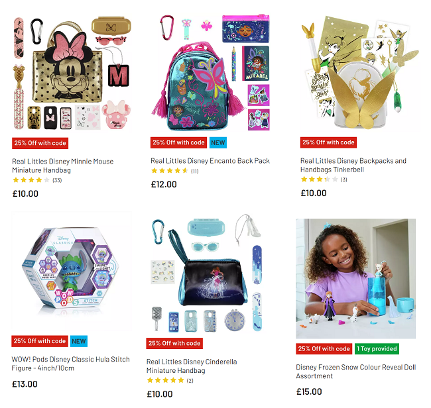The height and width of the screenshot is (408, 431).
Task: View the Encanto Back Pack star rating
Action: pyautogui.click(x=174, y=171)
